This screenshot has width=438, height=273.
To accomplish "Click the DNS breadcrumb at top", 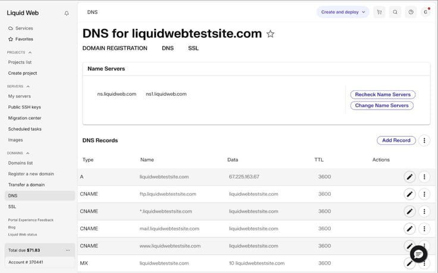I will tap(92, 12).
